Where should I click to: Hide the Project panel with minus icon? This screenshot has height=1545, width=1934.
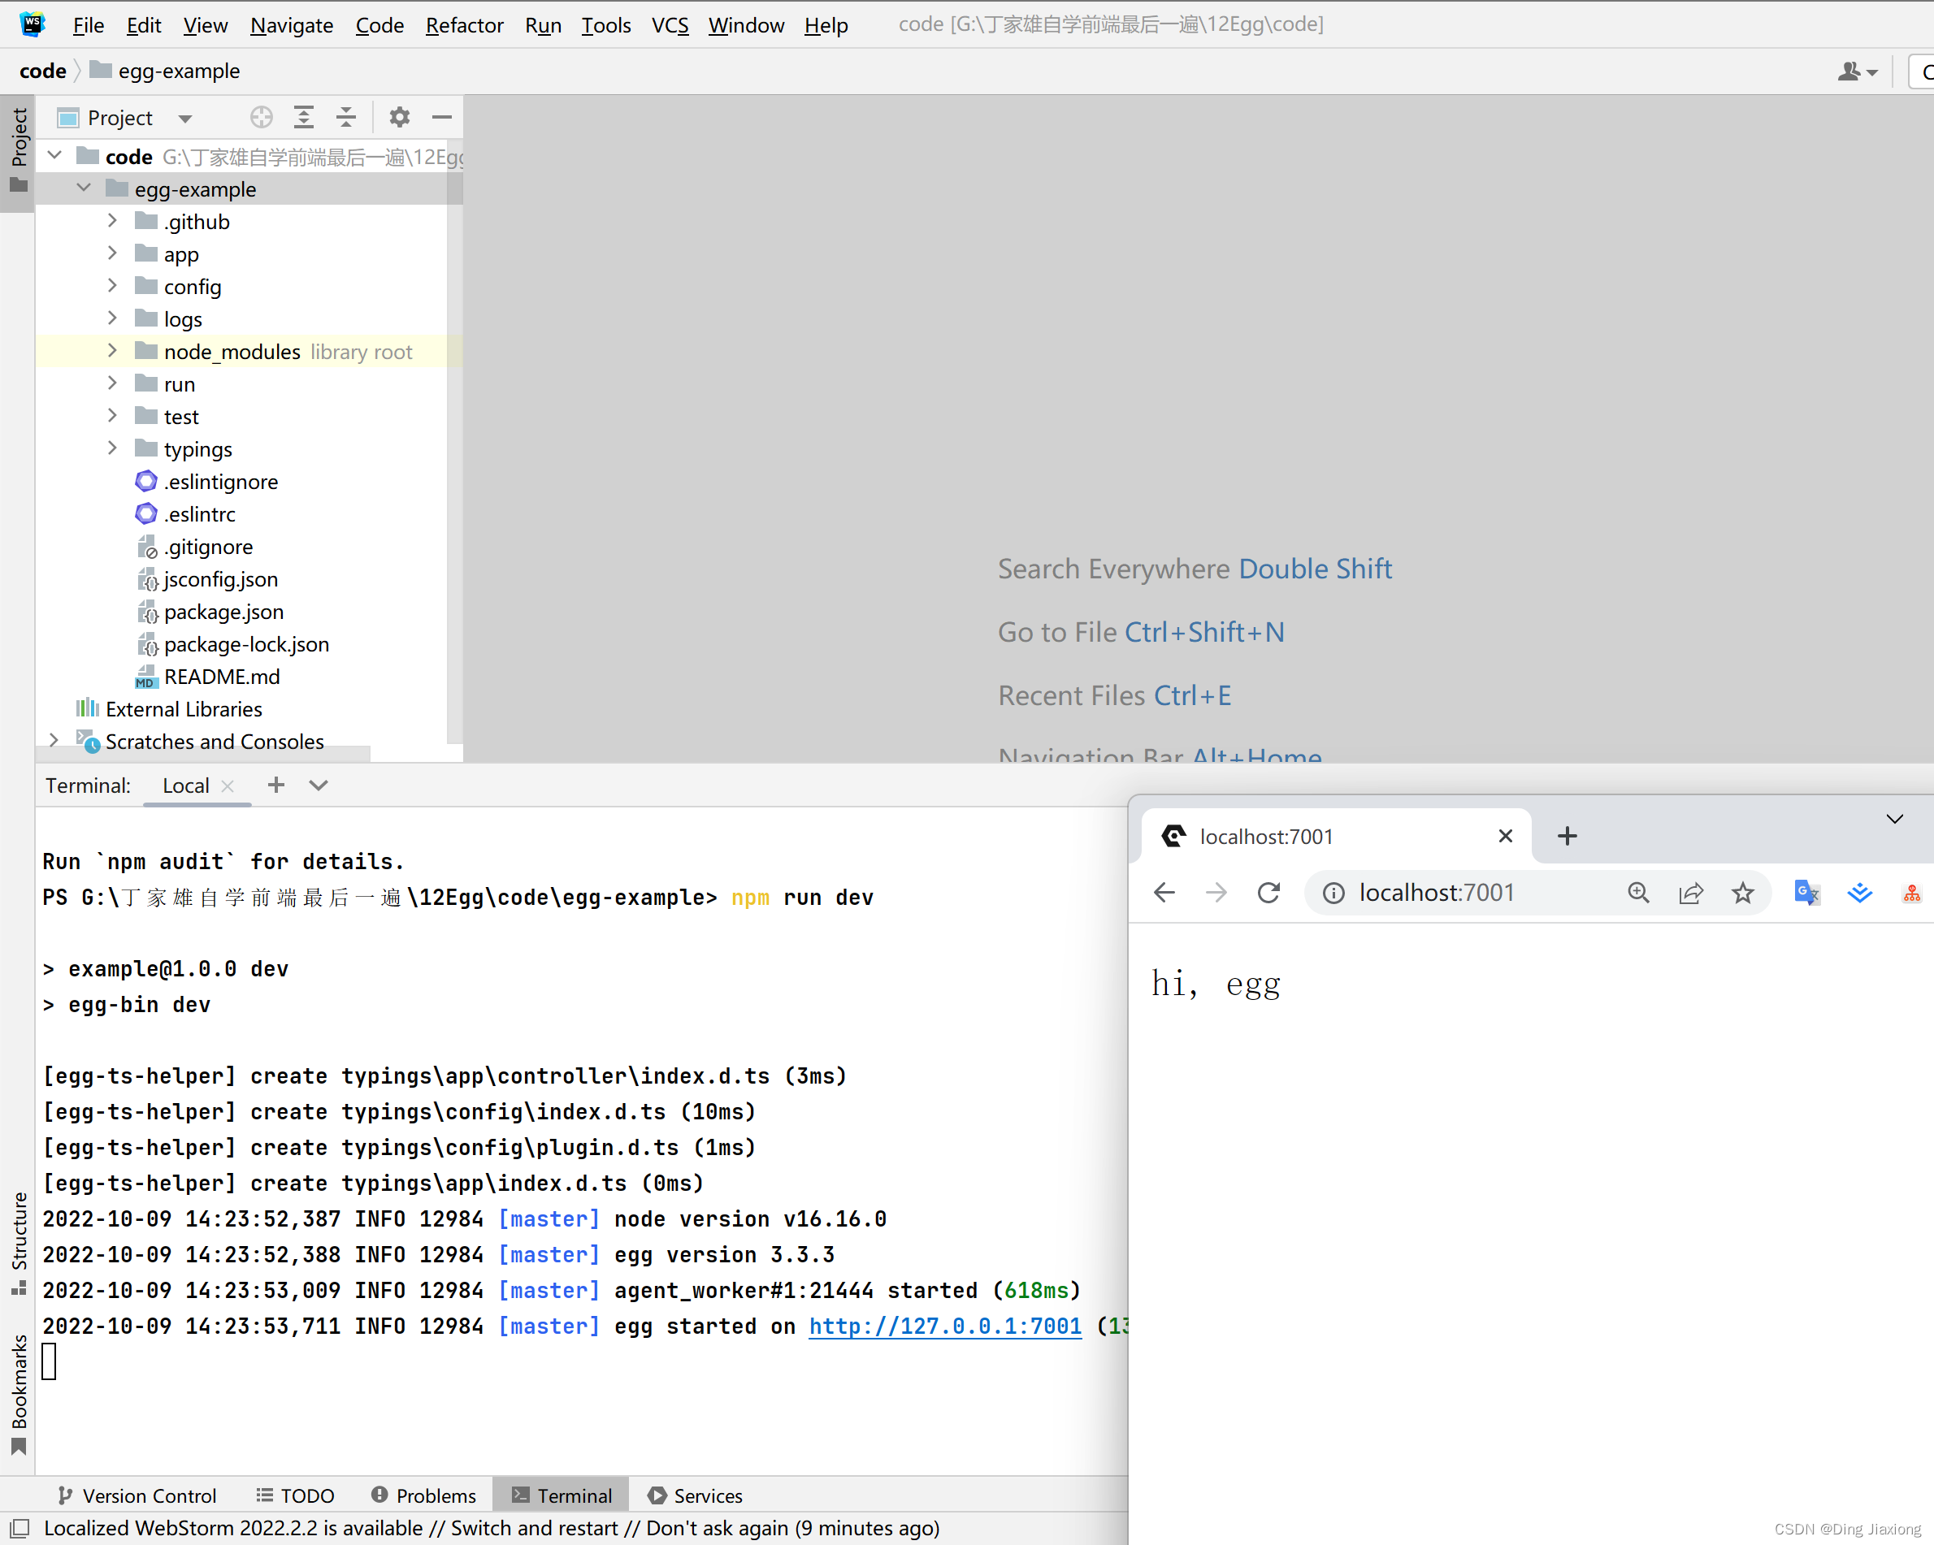[x=442, y=118]
